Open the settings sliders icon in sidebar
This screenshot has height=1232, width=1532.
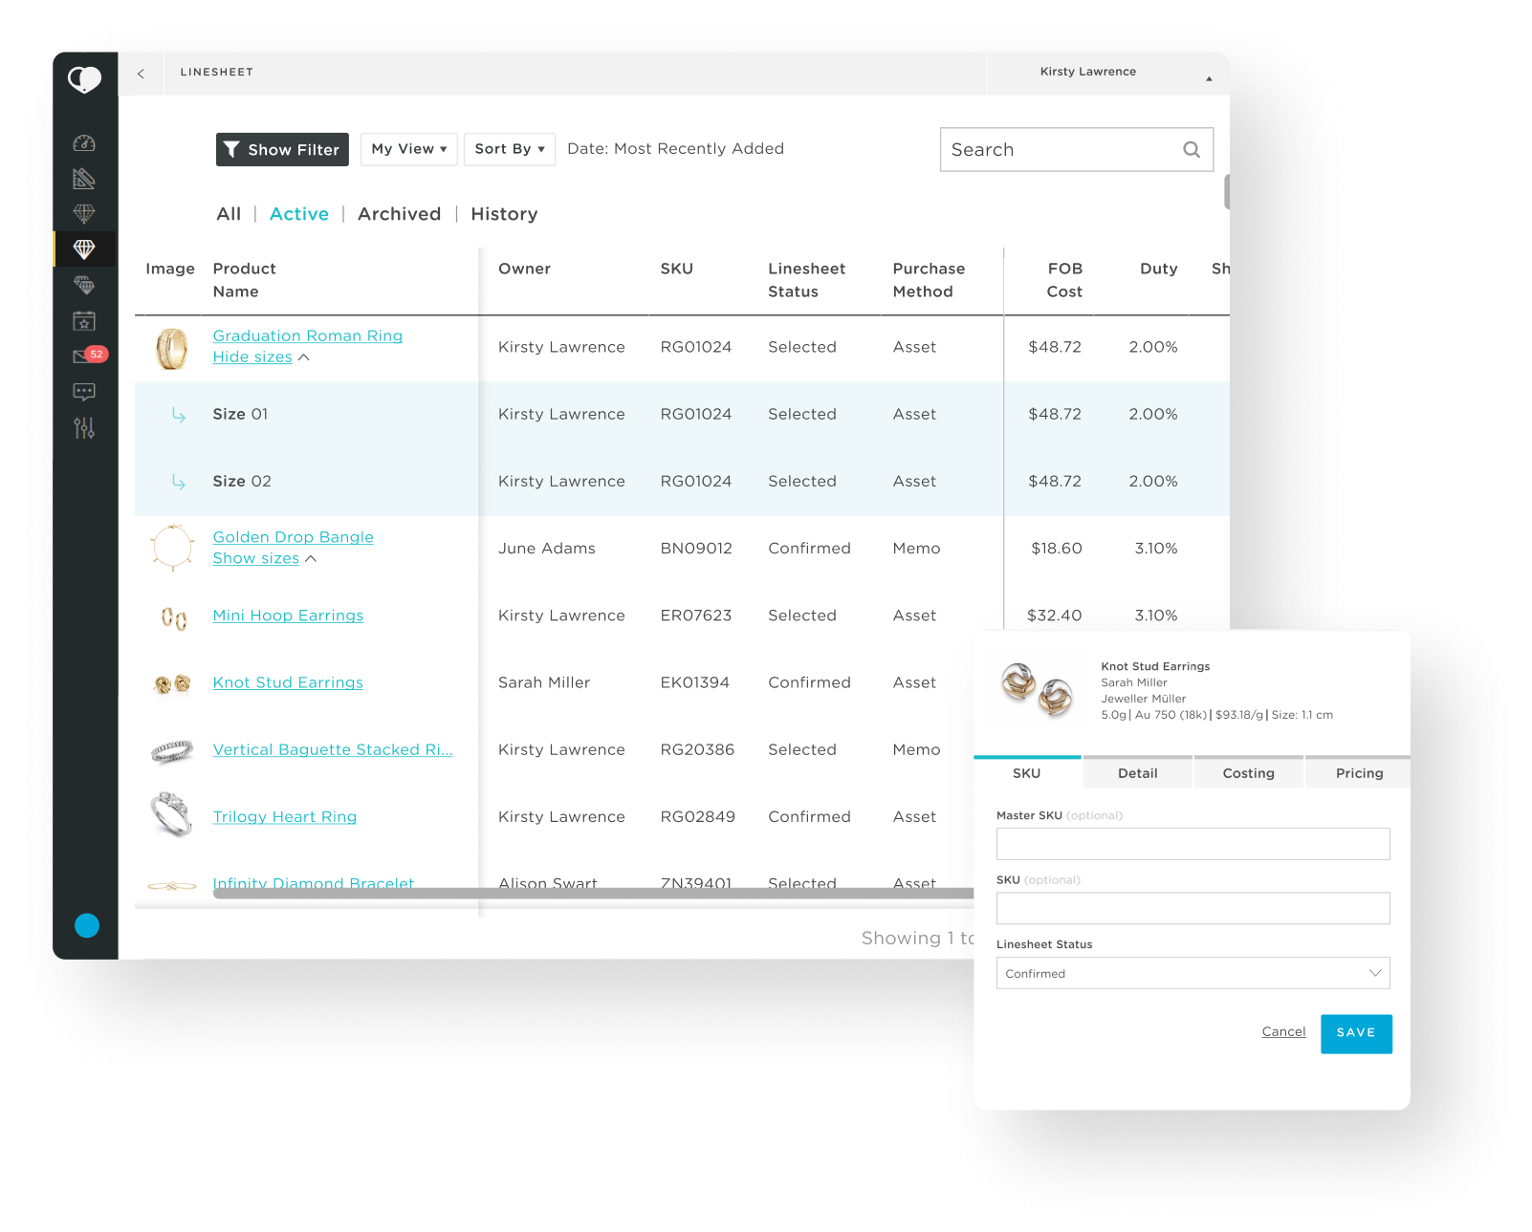84,428
